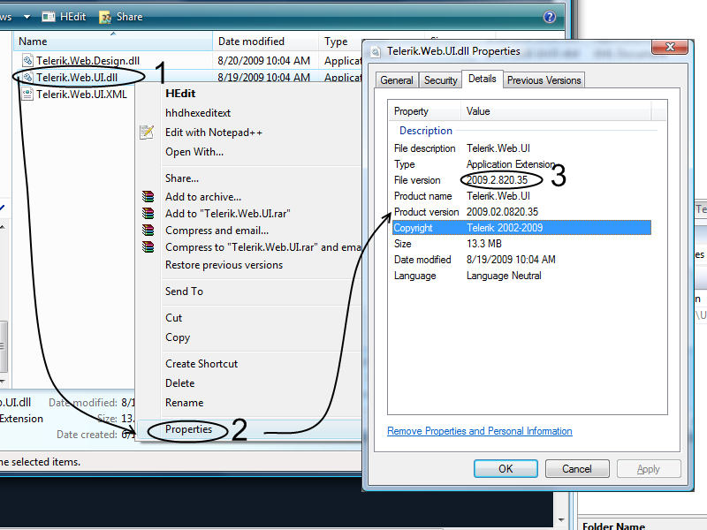Click the Share toolbar button
The image size is (707, 530).
(120, 17)
